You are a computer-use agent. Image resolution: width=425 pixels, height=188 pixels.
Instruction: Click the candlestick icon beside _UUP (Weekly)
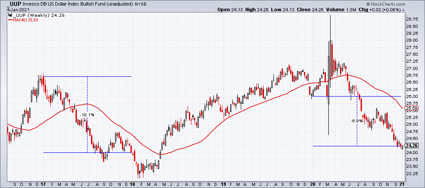tap(9, 15)
